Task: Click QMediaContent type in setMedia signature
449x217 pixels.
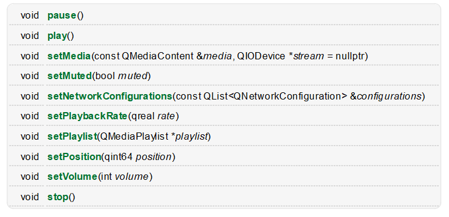Action: (157, 56)
